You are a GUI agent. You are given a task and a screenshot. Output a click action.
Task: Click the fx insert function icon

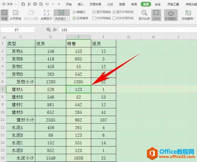55,30
